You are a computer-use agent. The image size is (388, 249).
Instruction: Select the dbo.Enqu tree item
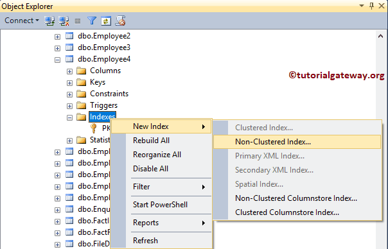[94, 209]
